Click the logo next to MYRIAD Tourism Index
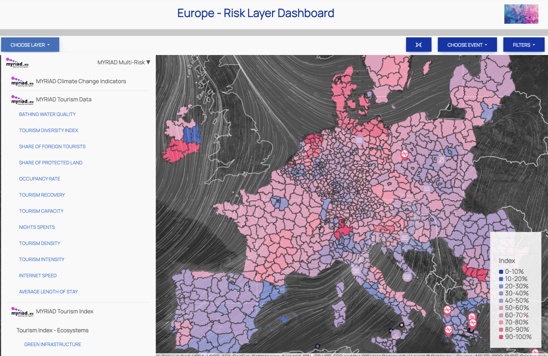The height and width of the screenshot is (356, 548). click(x=22, y=312)
